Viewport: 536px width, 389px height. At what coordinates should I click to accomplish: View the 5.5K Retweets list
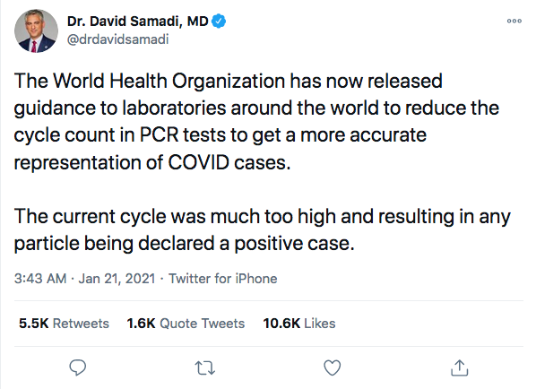point(64,324)
